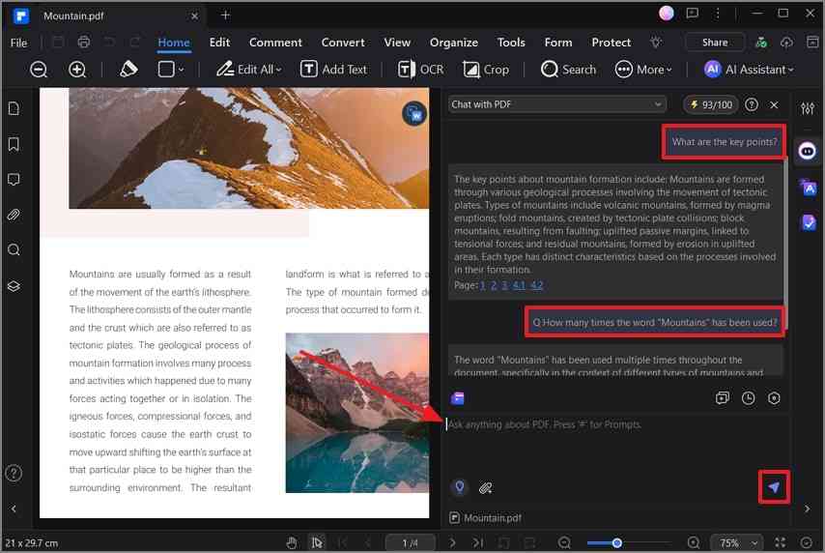
Task: Click the print icon
Action: [x=84, y=42]
